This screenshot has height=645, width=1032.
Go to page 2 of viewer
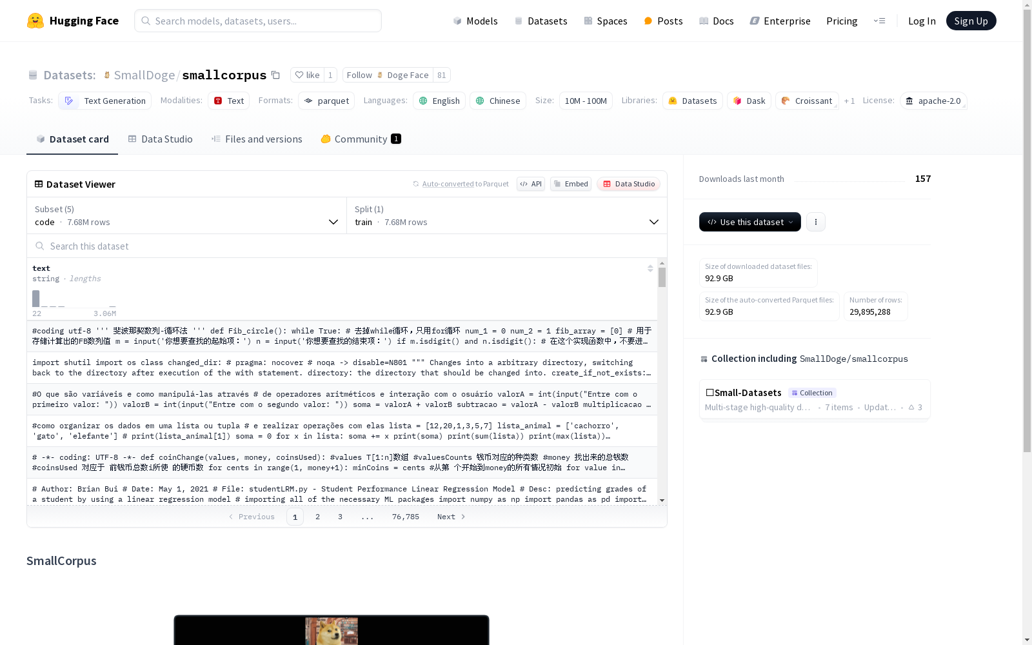tap(317, 517)
